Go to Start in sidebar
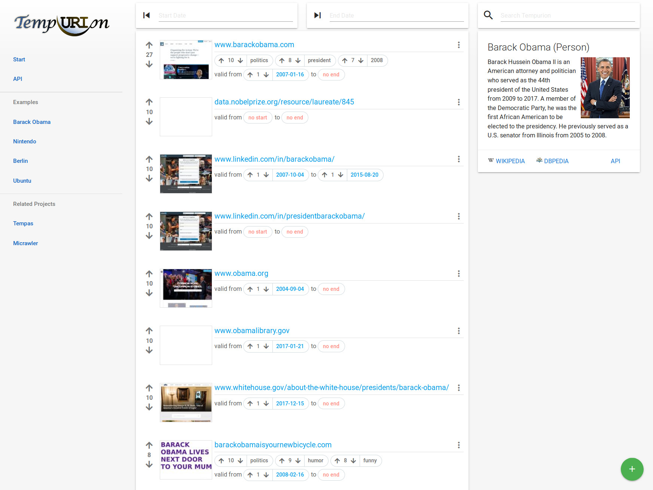Viewport: 653px width, 490px height. tap(19, 60)
